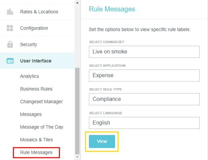Open Rates & Locations menu item

click(x=39, y=12)
